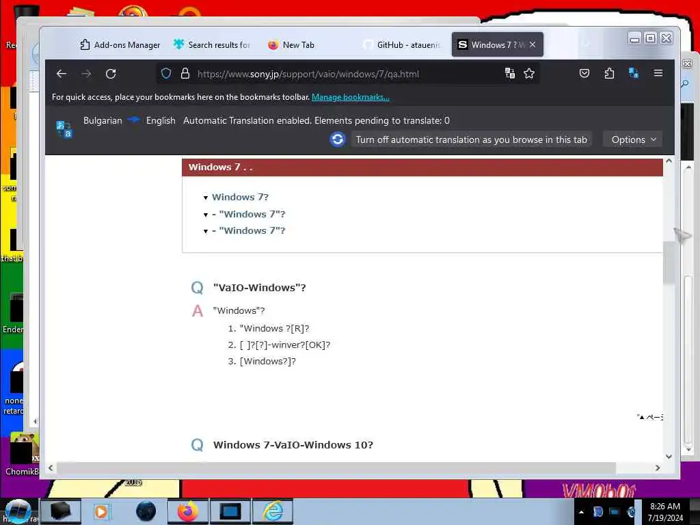This screenshot has height=525, width=700.
Task: Go back to the previous page
Action: tap(62, 74)
